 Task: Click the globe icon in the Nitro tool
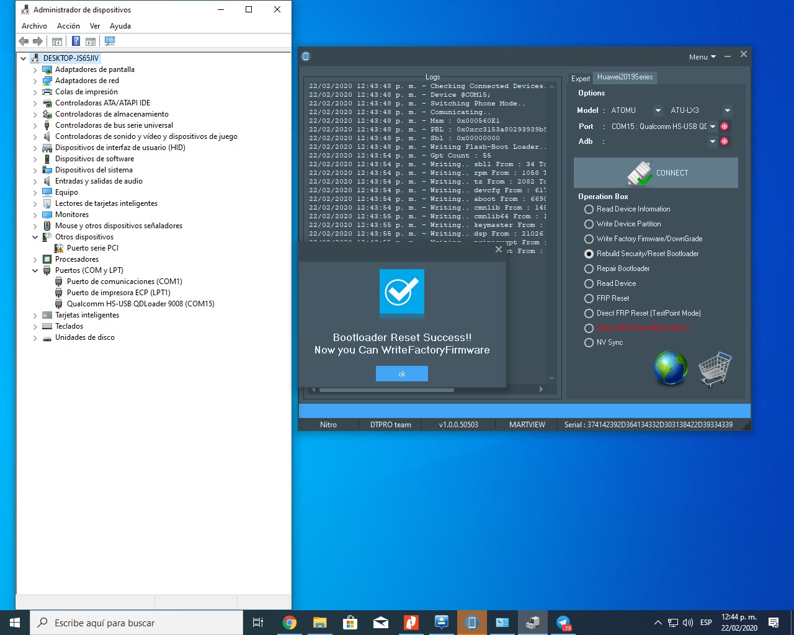(x=671, y=367)
